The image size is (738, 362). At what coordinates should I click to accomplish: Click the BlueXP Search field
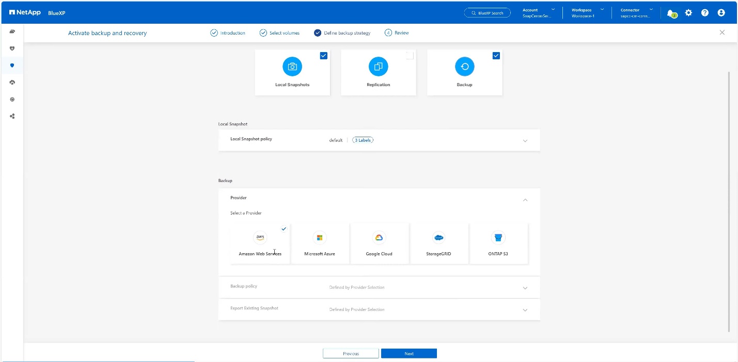(487, 13)
